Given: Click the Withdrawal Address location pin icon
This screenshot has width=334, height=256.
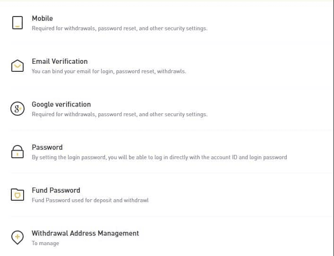Looking at the screenshot, I should (x=17, y=238).
